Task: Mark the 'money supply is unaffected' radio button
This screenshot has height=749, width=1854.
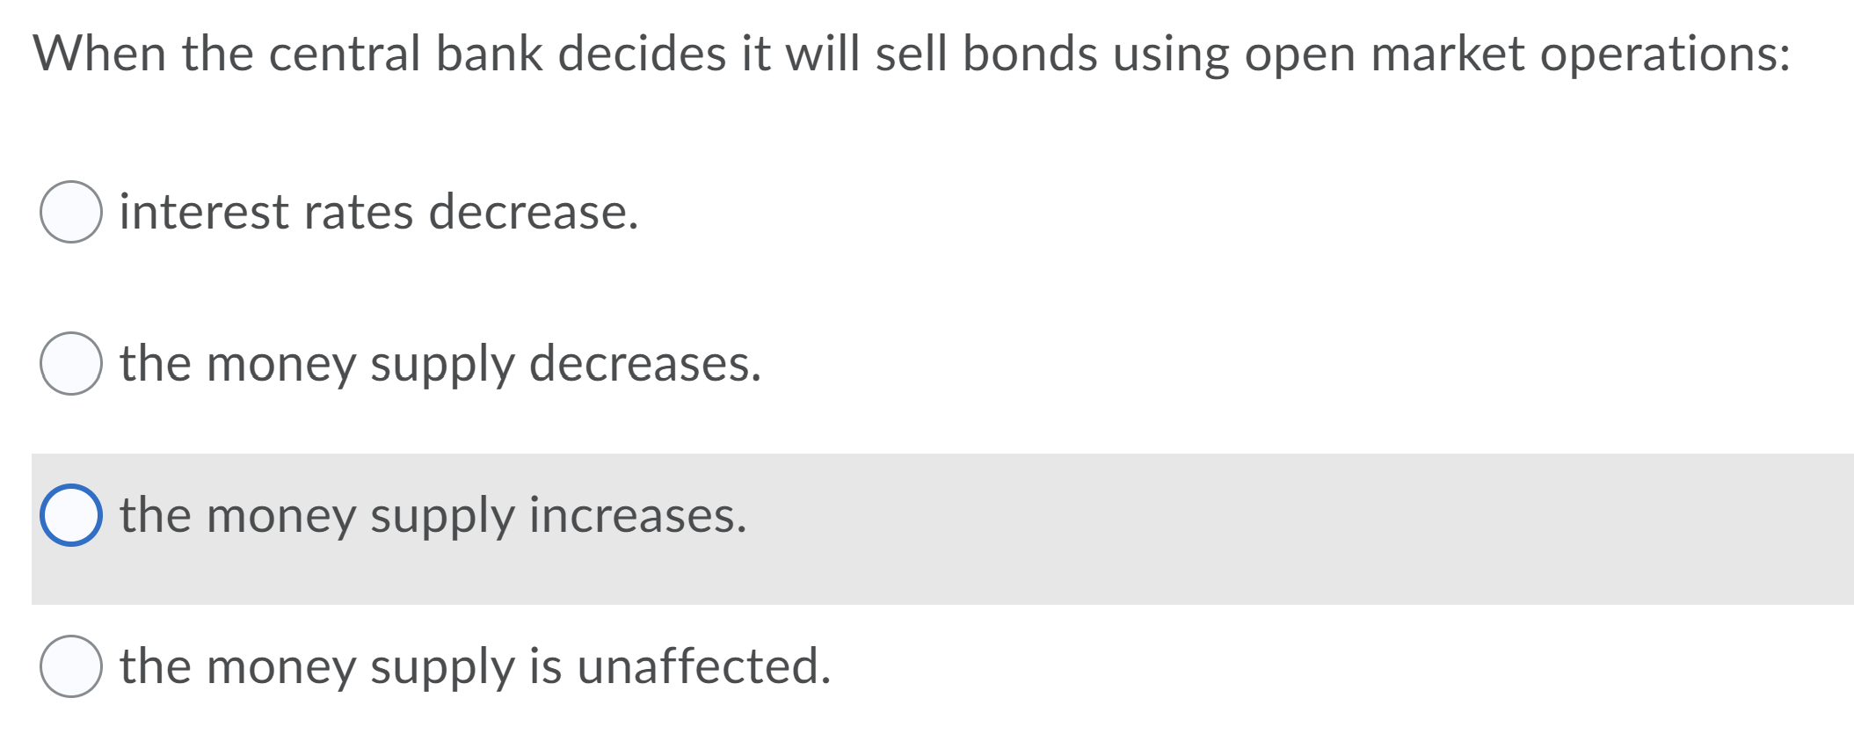Action: coord(71,666)
